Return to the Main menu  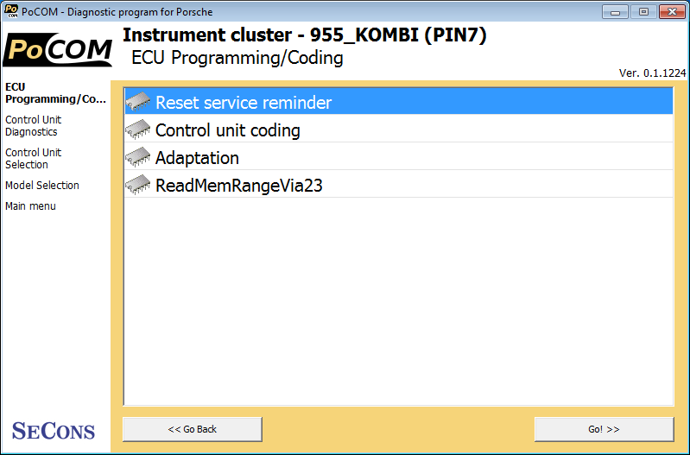click(x=30, y=206)
